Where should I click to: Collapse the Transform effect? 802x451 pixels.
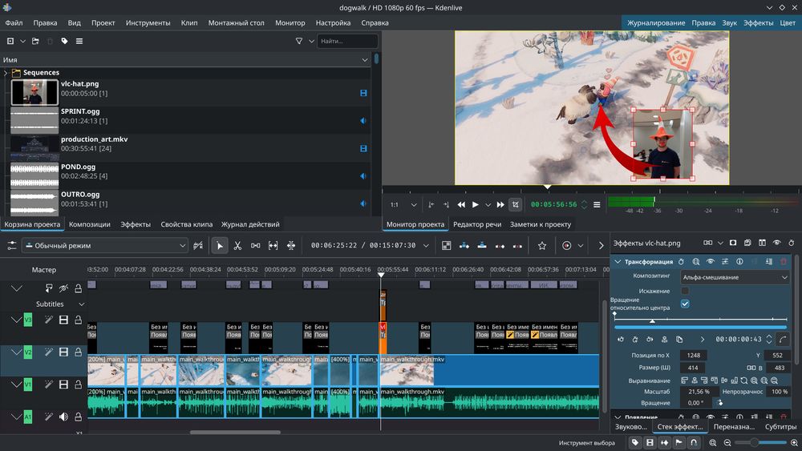[x=618, y=261]
